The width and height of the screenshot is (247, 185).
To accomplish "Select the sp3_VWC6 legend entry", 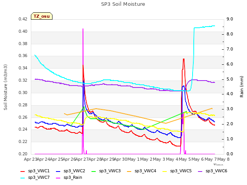I will [213, 171].
